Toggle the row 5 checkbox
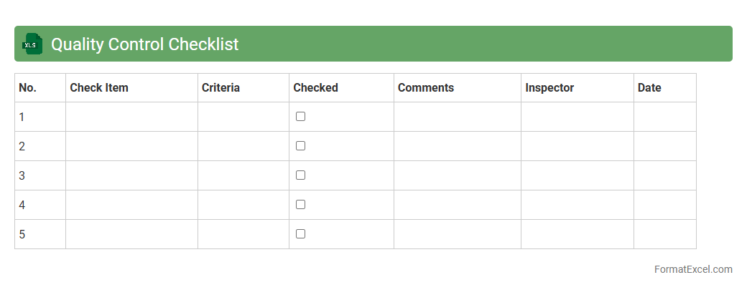Screen dimensions: 747x290 [300, 234]
